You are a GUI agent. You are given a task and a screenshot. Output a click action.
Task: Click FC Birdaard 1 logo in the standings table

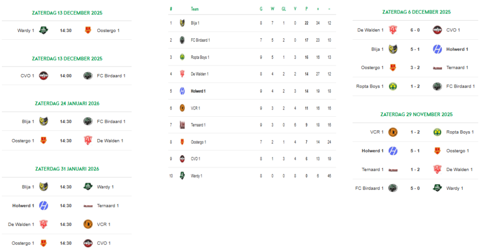[x=182, y=40]
